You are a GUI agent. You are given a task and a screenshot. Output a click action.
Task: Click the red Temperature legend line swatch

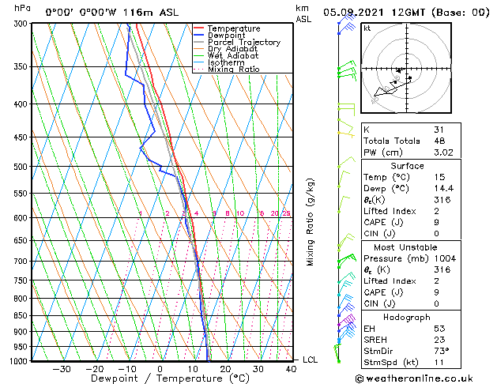pos(199,28)
